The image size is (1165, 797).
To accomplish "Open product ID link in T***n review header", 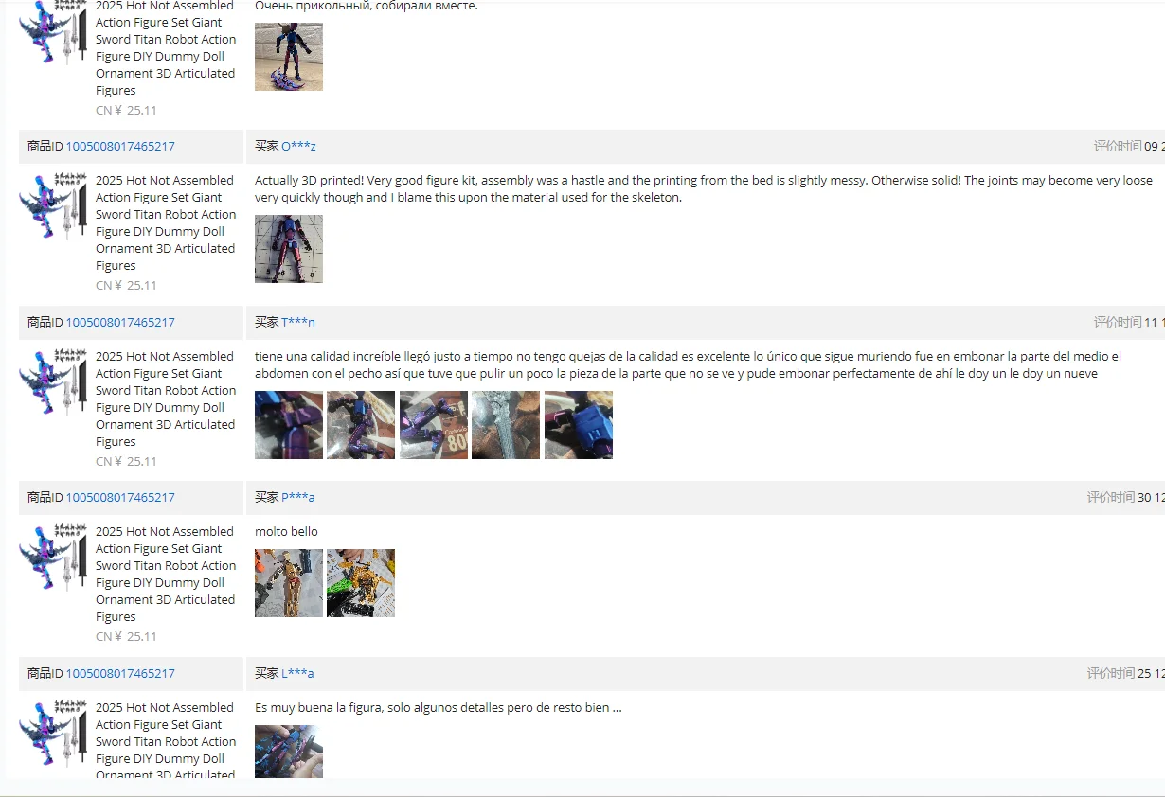I will 120,322.
